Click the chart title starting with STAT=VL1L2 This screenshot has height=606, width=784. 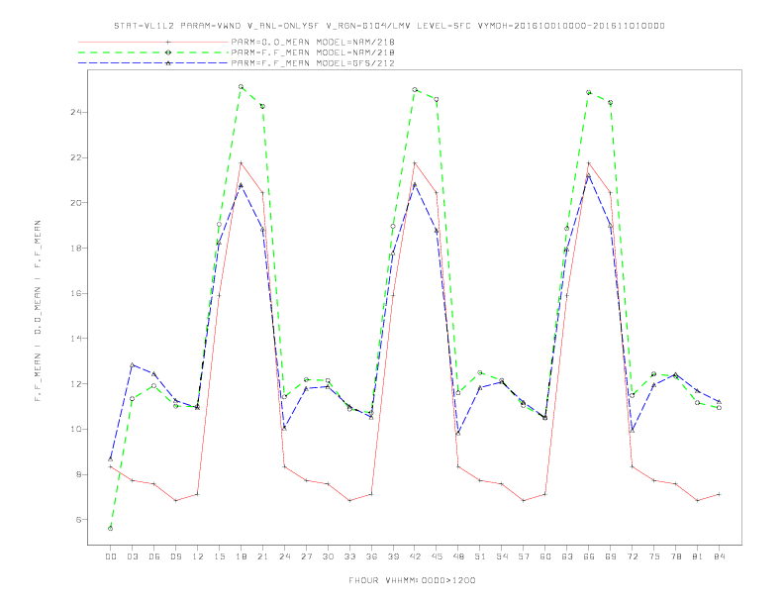389,26
